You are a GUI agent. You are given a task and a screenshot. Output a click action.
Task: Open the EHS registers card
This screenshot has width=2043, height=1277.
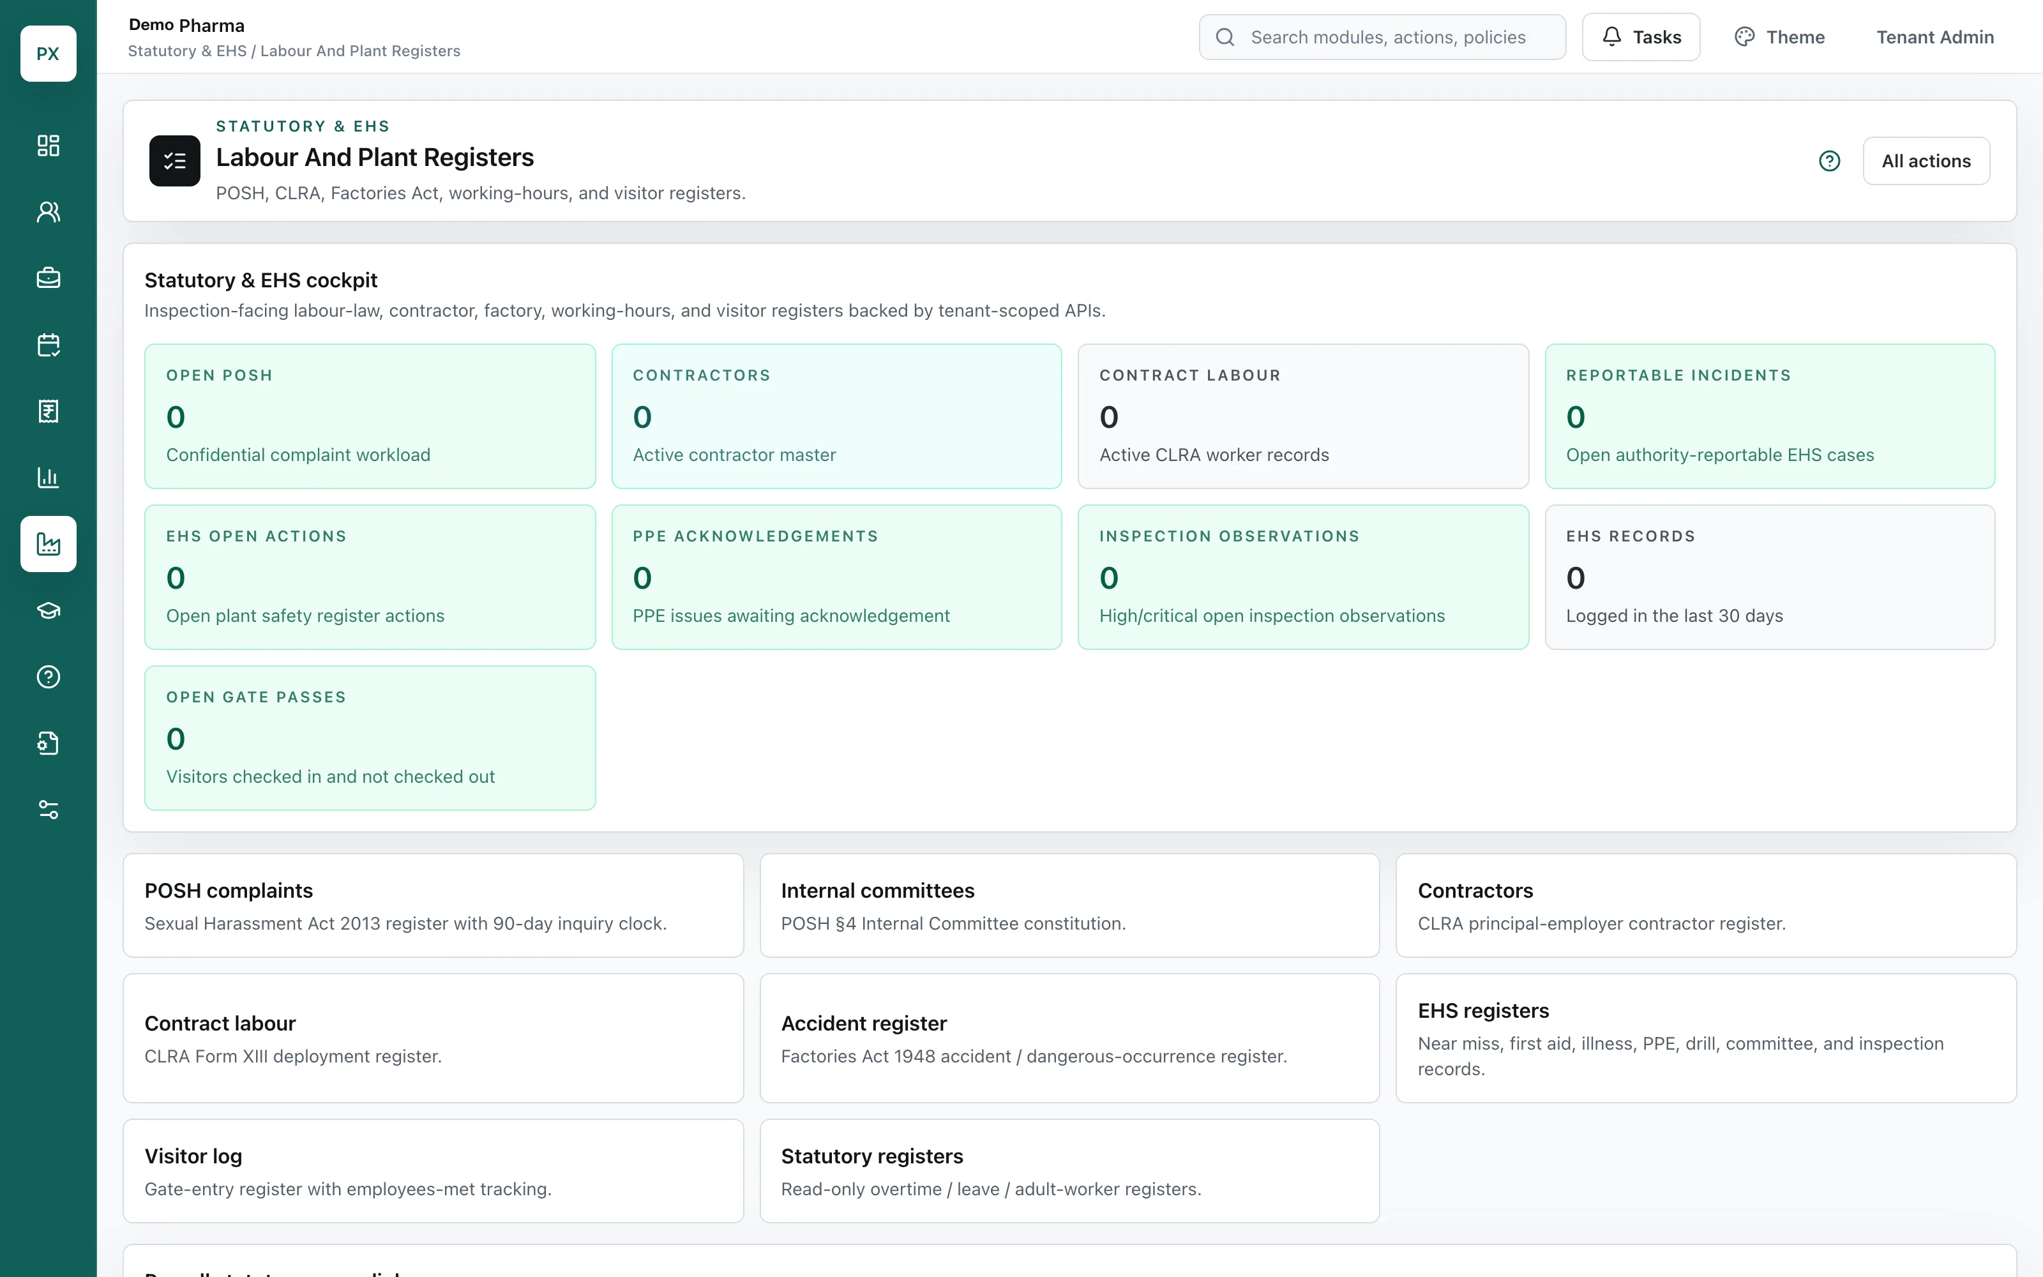pyautogui.click(x=1706, y=1038)
